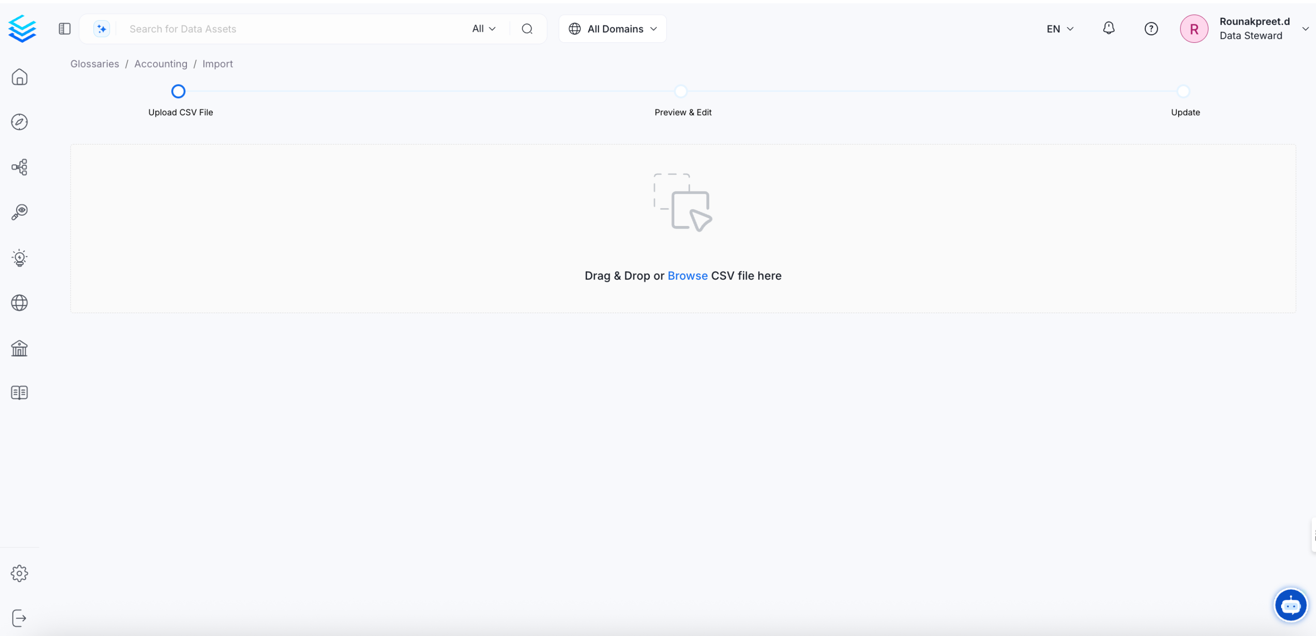Click the Logout icon in the sidebar
1316x636 pixels.
19,618
